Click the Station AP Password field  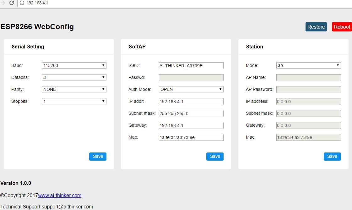pos(308,90)
